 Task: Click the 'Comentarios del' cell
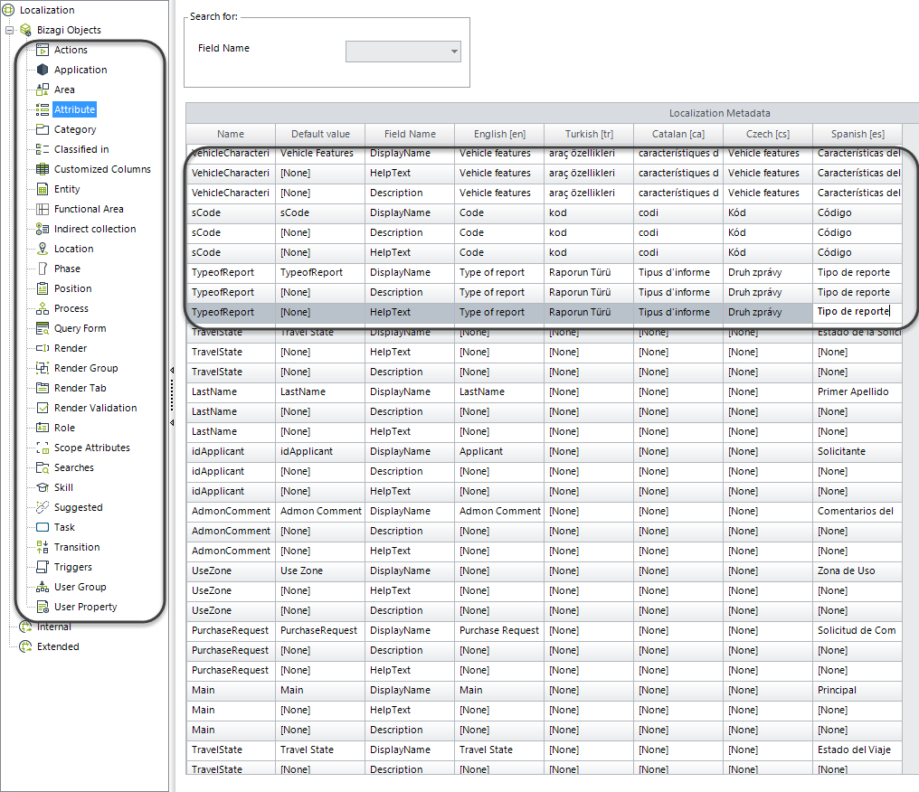click(857, 512)
